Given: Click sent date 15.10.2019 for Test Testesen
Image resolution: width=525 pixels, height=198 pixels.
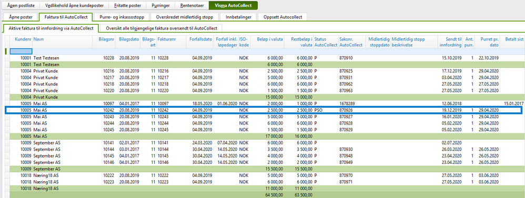Looking at the screenshot, I should pos(452,58).
